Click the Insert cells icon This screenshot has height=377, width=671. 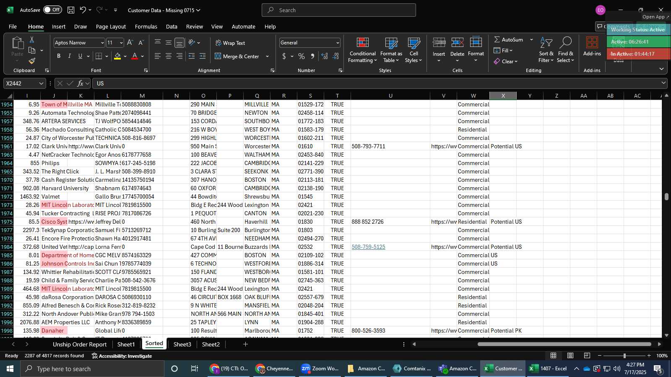(x=439, y=43)
